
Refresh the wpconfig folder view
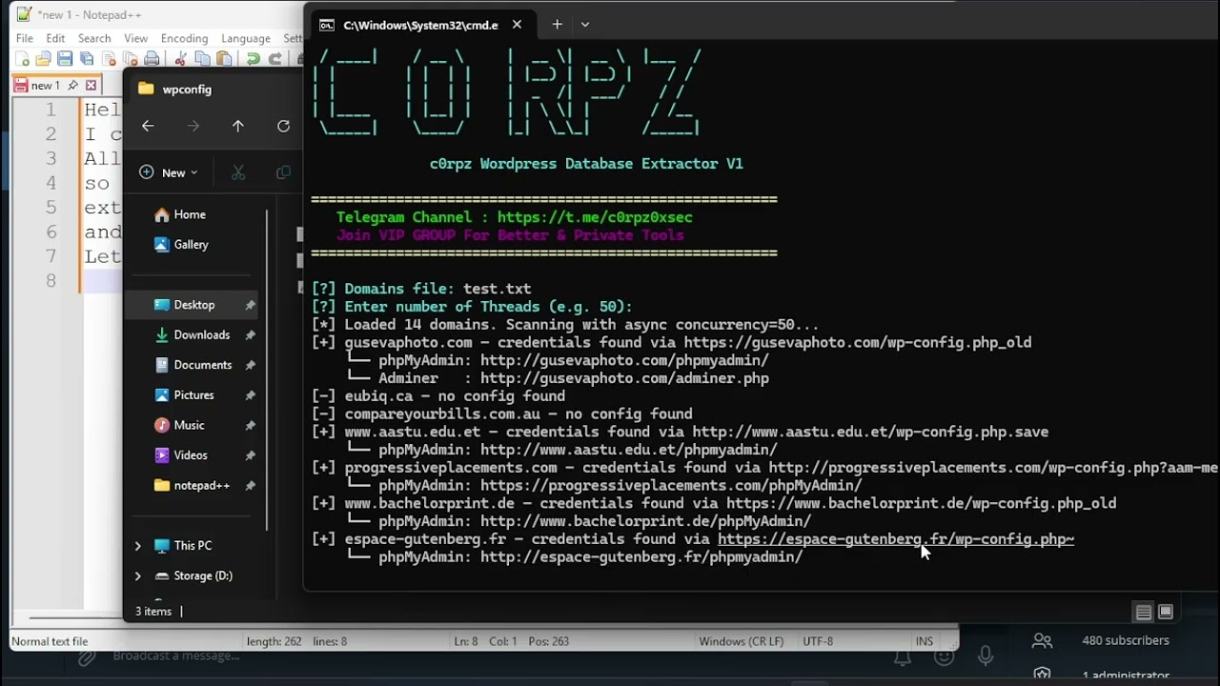283,126
